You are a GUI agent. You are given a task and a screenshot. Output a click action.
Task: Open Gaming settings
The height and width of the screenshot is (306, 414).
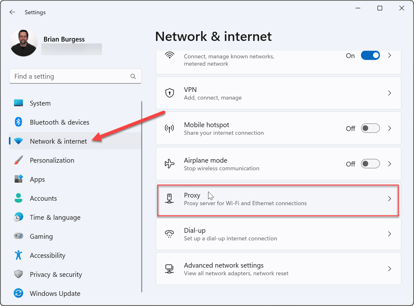(75, 236)
